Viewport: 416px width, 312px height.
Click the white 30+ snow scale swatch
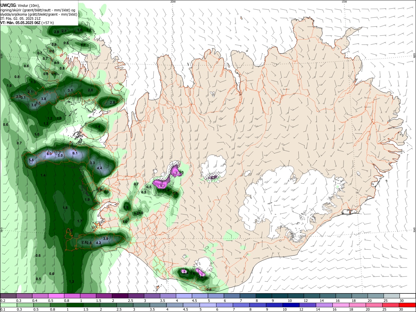pyautogui.click(x=408, y=296)
